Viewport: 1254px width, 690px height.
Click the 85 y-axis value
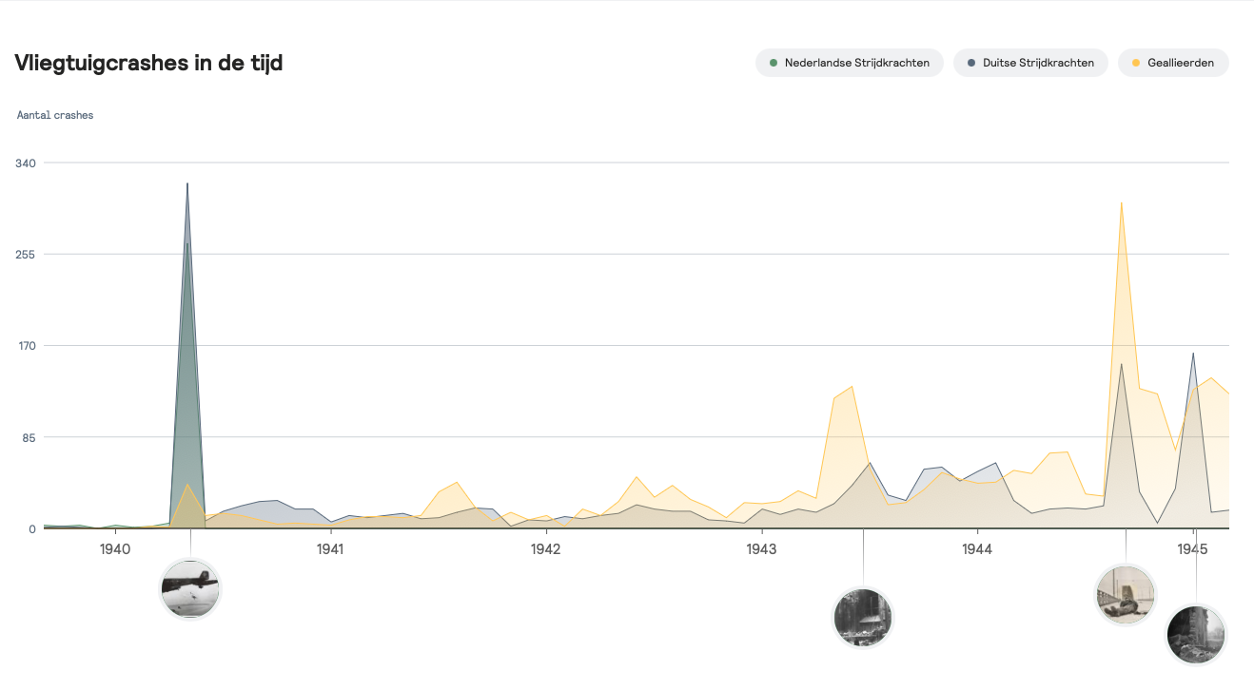(29, 437)
